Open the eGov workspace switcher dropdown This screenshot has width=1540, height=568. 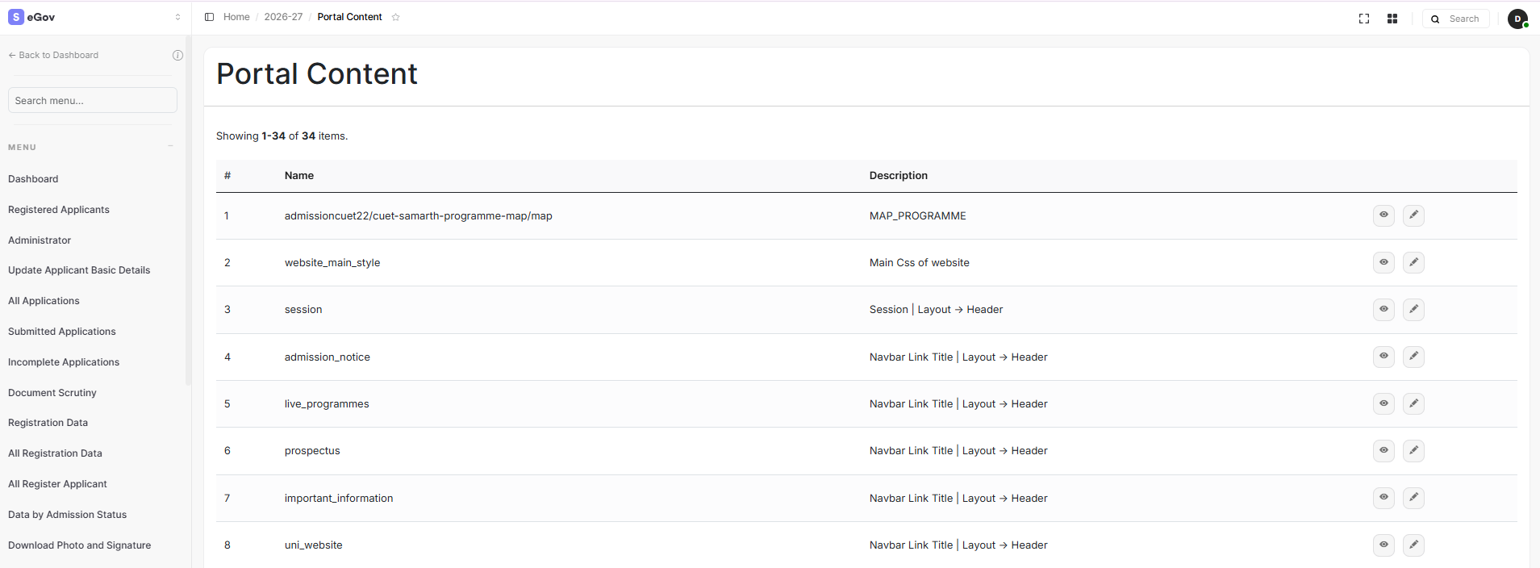[x=177, y=17]
